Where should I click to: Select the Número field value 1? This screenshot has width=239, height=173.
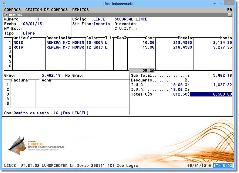click(38, 19)
